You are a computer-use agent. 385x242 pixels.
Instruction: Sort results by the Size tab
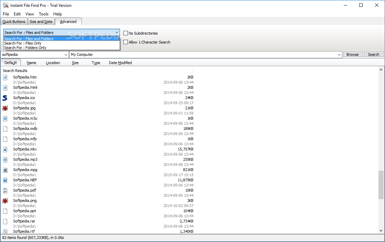(x=75, y=63)
